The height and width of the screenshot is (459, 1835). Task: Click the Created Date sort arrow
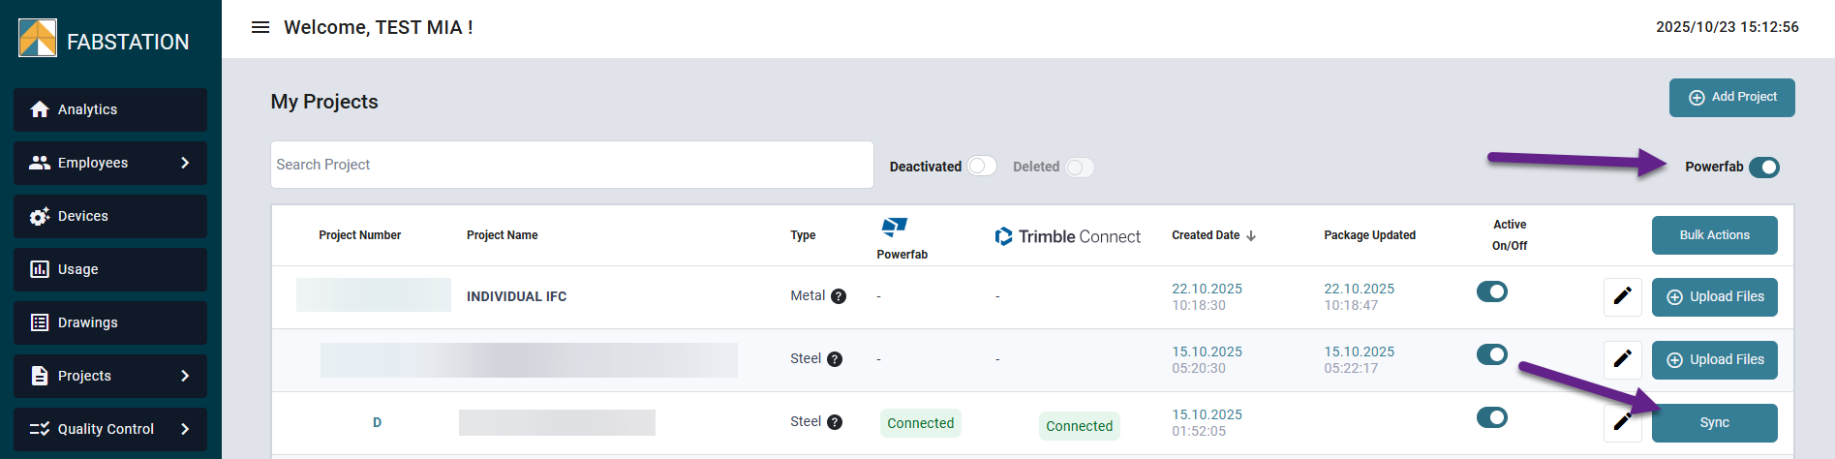1251,235
